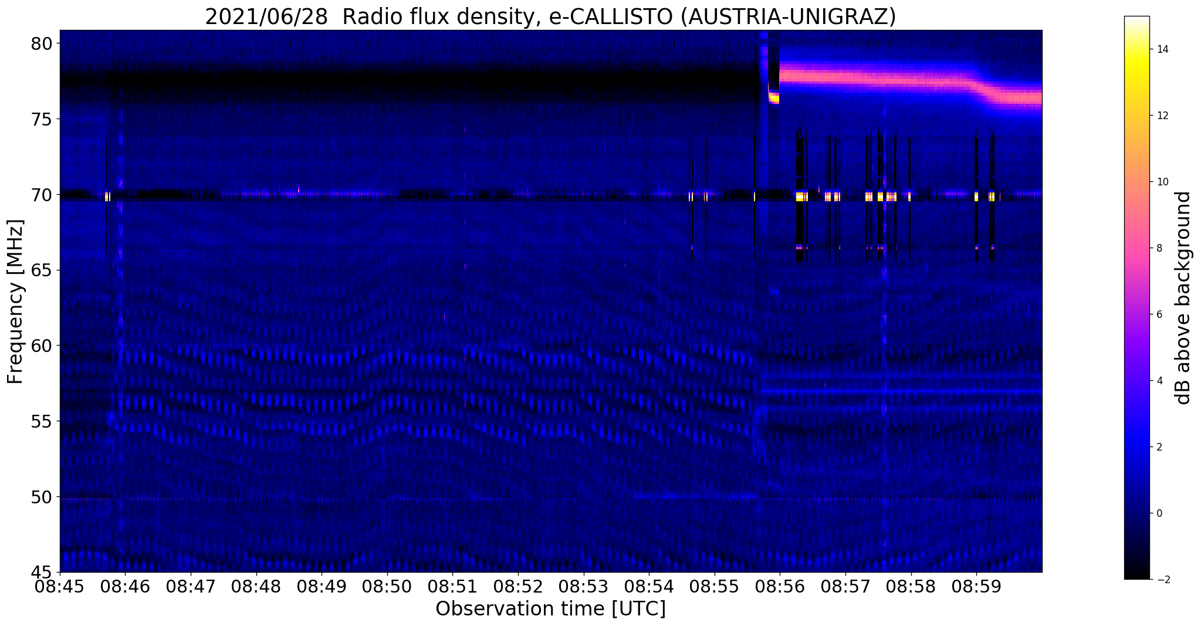Click the 'Frequency [MHz]' y-axis label
This screenshot has height=626, width=1201.
click(x=15, y=302)
